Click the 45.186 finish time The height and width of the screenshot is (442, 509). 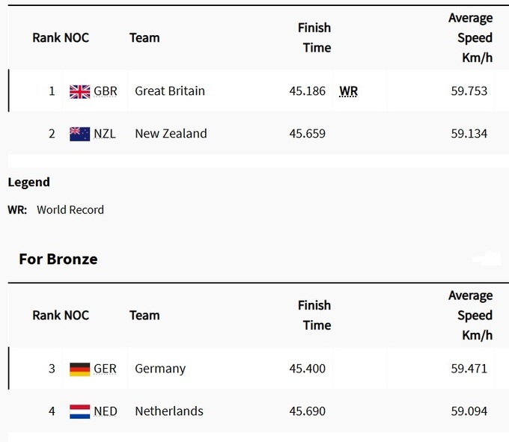click(x=308, y=91)
